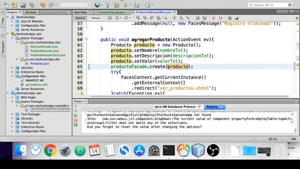Click the Search field in the toolbar
The image size is (300, 169).
(x=270, y=5)
